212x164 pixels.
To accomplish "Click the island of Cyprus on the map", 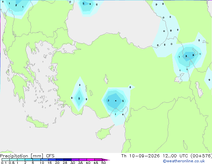I will (104, 133).
